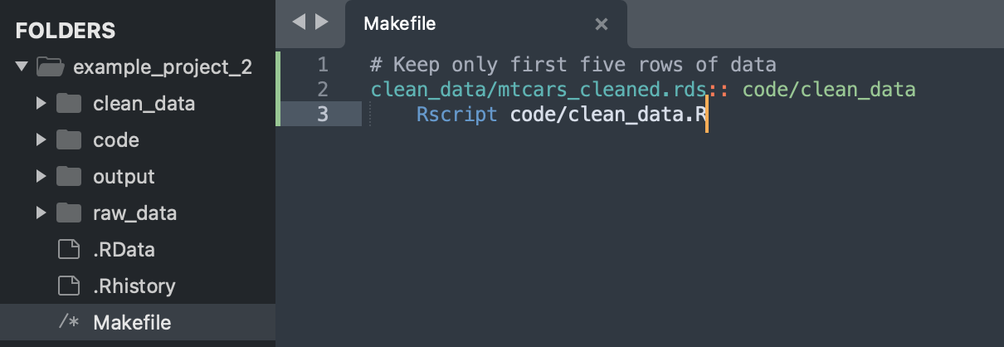
Task: Expand the clean_data folder
Action: 41,104
